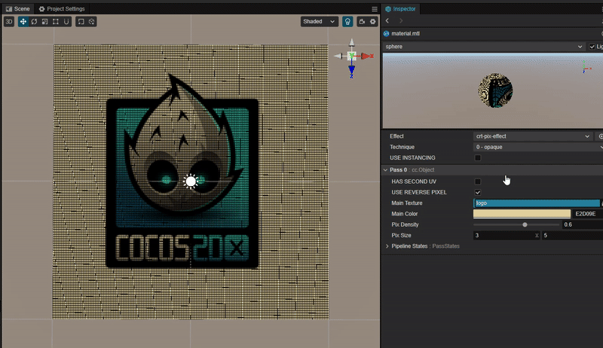Go back in Inspector history
The image size is (603, 348).
387,21
